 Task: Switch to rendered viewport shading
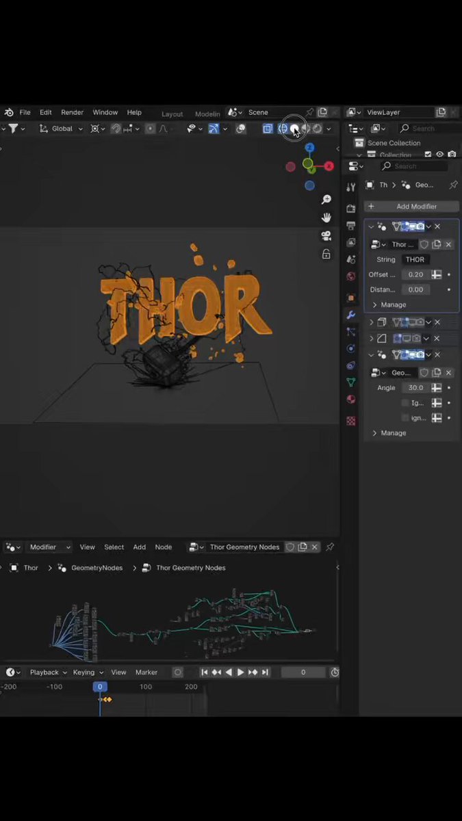point(318,129)
